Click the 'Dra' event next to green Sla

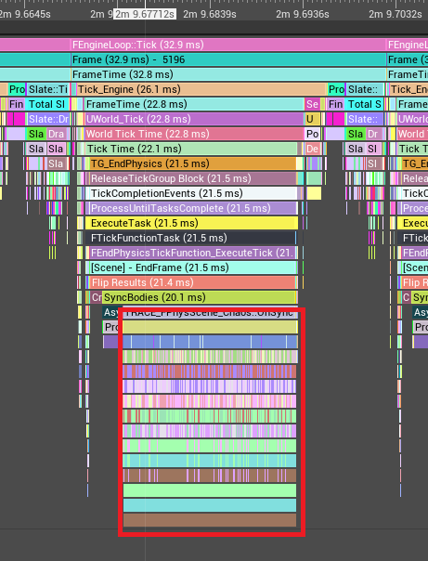pos(56,134)
